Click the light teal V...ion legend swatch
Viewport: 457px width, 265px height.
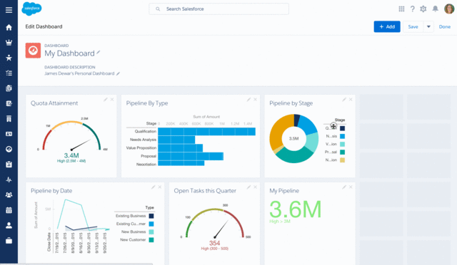(x=343, y=144)
